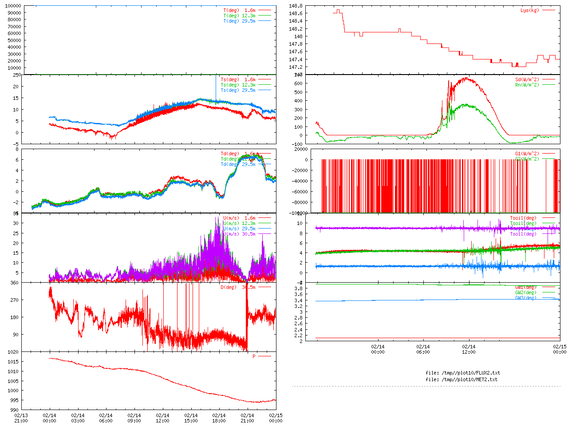Click the "2.2" groundwater axis tick
568x426 pixels.
pos(299,335)
